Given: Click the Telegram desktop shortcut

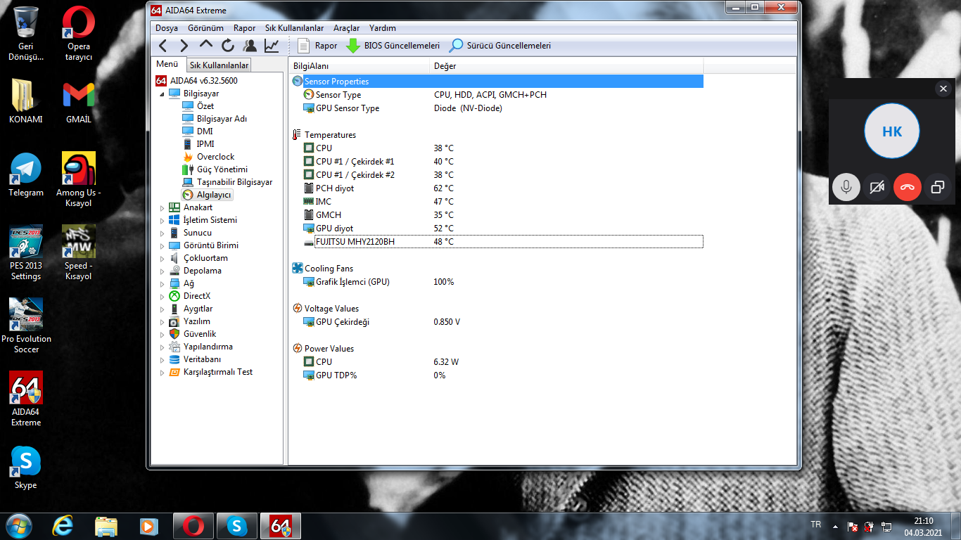Looking at the screenshot, I should pyautogui.click(x=26, y=174).
